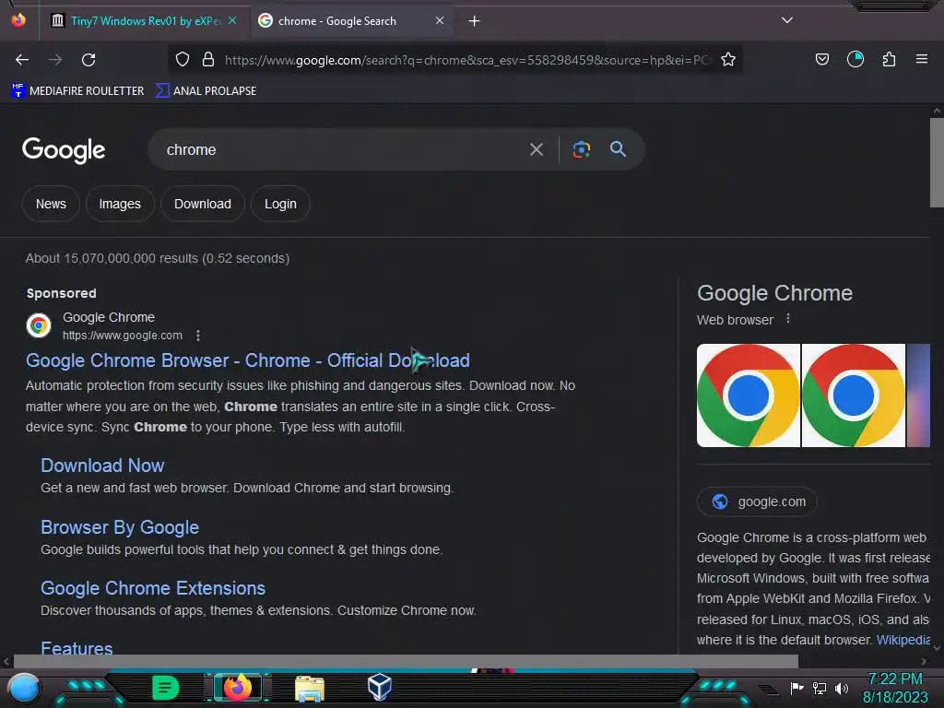This screenshot has height=708, width=944.
Task: Open the Browser By Google sitelink
Action: 120,527
